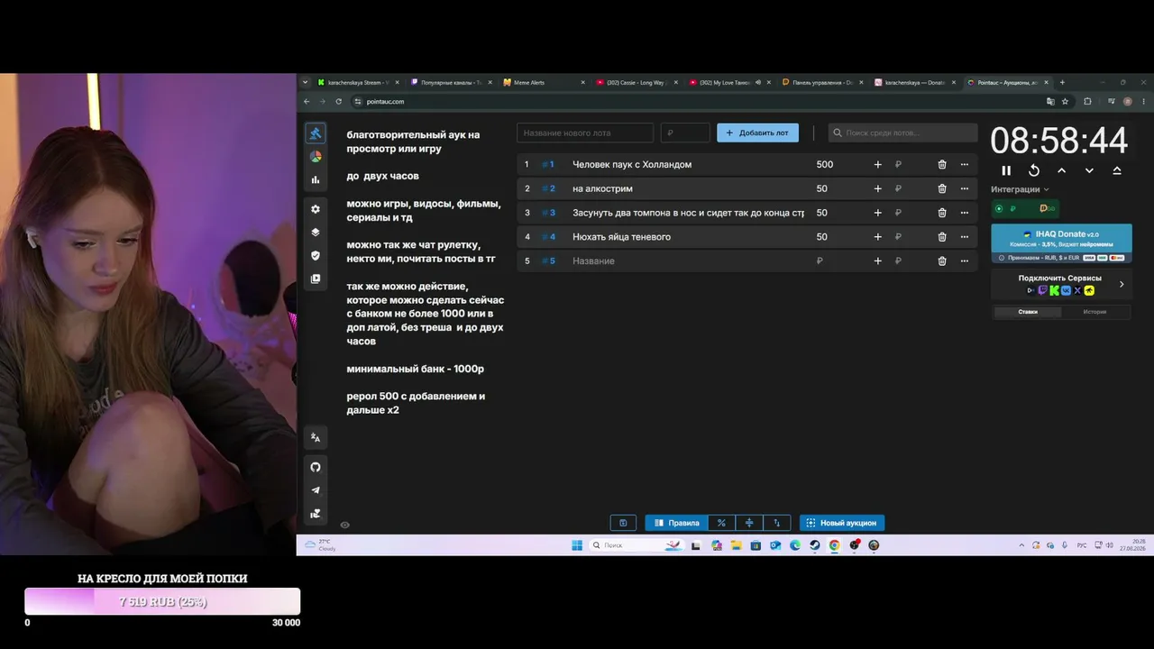Click the layers icon in sidebar
The width and height of the screenshot is (1154, 649).
click(x=316, y=232)
